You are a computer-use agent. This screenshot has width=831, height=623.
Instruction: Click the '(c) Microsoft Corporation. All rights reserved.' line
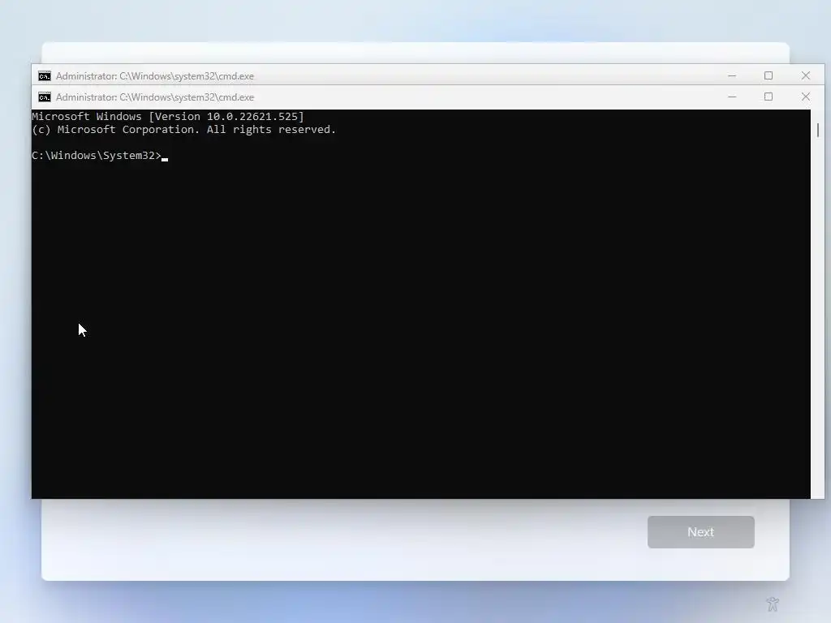tap(184, 130)
